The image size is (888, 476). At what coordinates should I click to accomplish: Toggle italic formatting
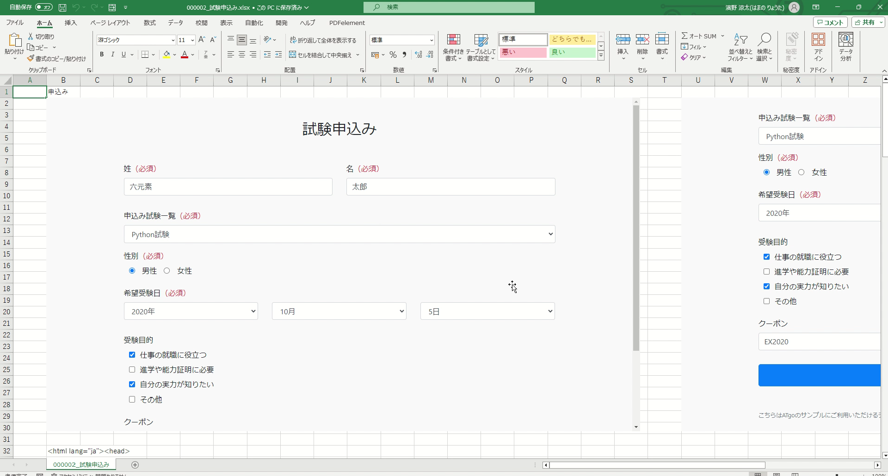[113, 55]
